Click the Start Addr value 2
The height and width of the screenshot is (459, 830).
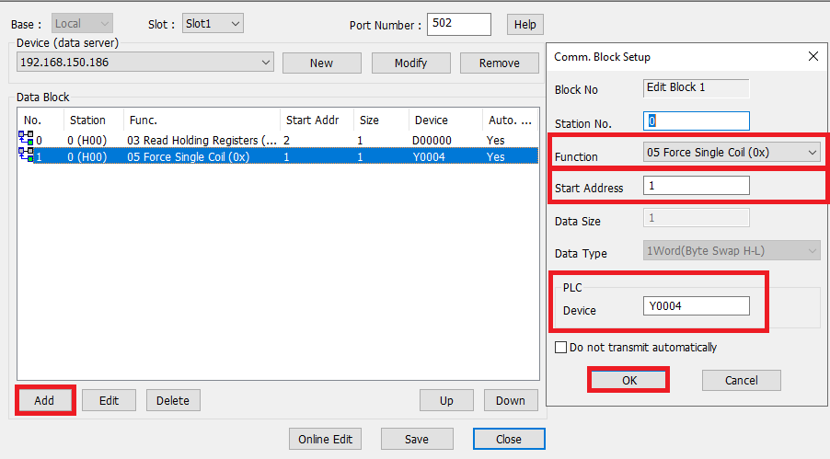286,141
